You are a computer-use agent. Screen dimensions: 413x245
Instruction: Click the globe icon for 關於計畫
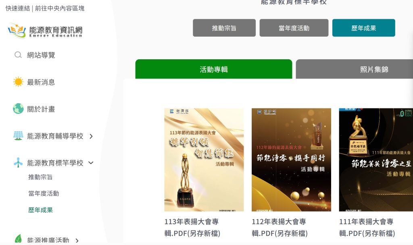18,108
